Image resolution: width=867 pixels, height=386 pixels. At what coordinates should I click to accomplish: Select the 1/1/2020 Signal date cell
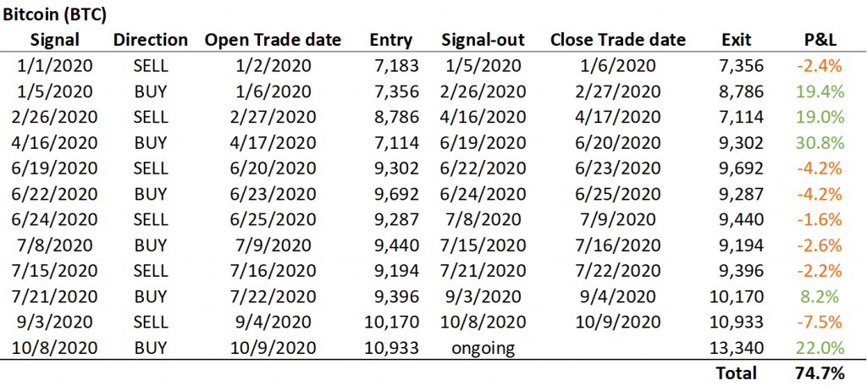55,65
